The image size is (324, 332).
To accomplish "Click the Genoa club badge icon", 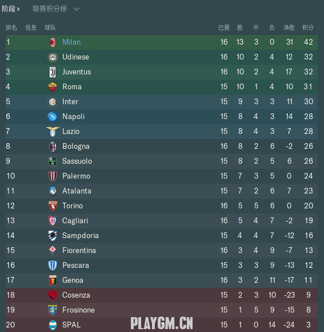I will [x=53, y=280].
